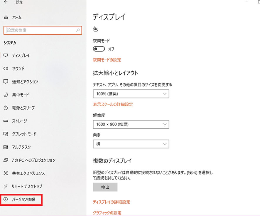Open 通知とアクション in the sidebar
This screenshot has height=216, width=260.
click(x=25, y=81)
